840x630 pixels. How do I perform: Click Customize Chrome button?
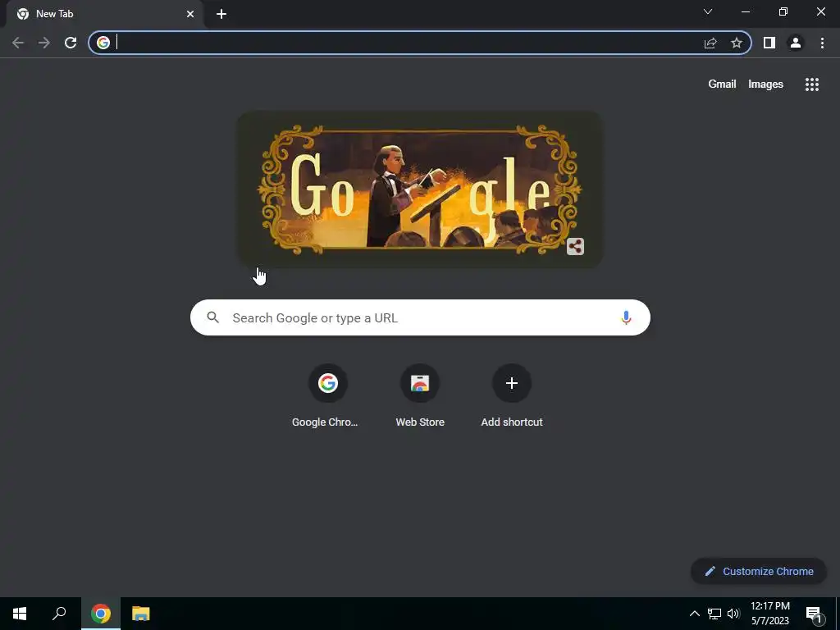pyautogui.click(x=759, y=571)
